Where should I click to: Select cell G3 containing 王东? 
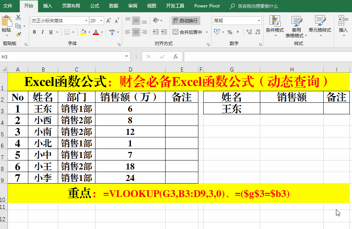tap(232, 108)
